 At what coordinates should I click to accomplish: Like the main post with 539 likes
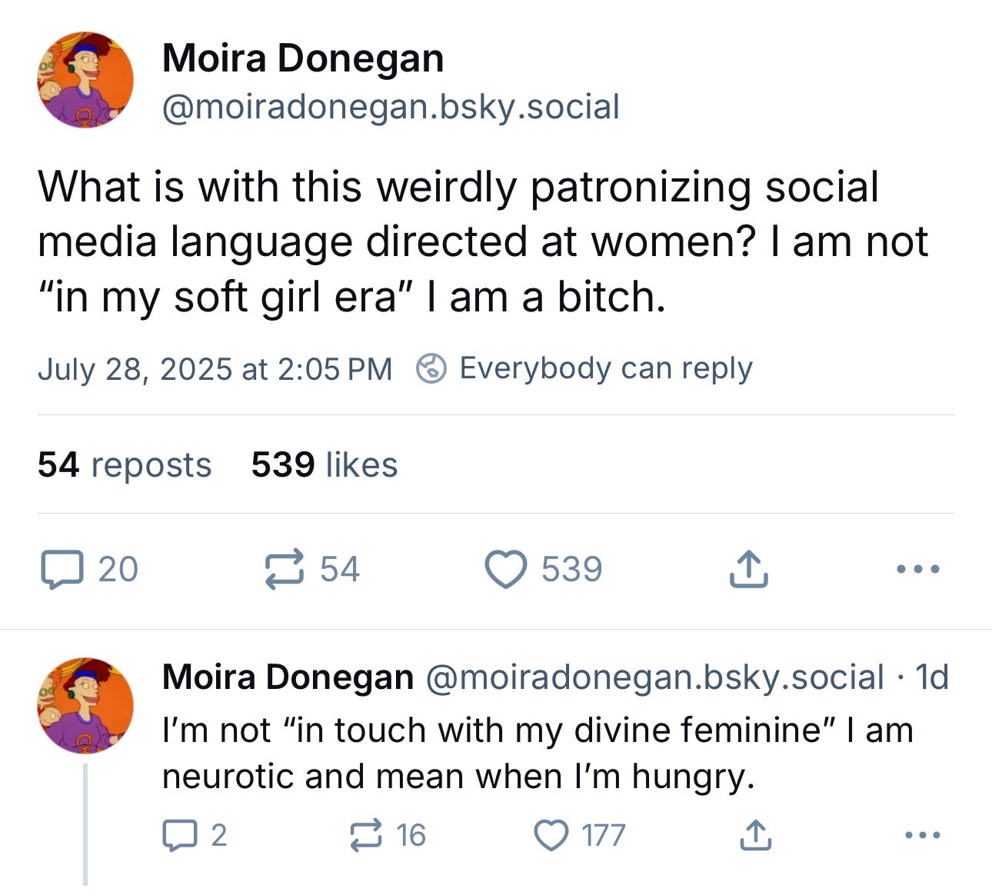coord(506,570)
